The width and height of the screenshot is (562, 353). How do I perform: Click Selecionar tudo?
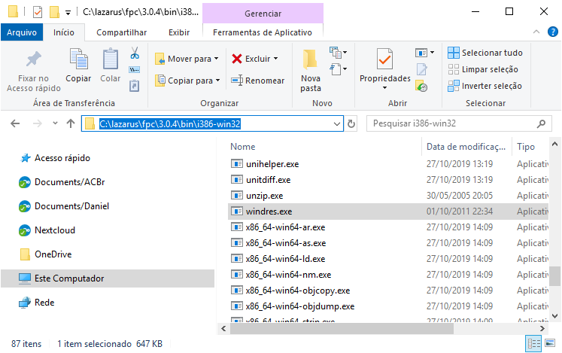485,53
